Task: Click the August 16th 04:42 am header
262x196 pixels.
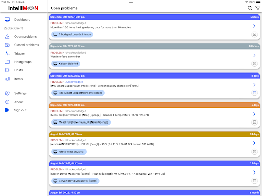Action: pos(155,163)
